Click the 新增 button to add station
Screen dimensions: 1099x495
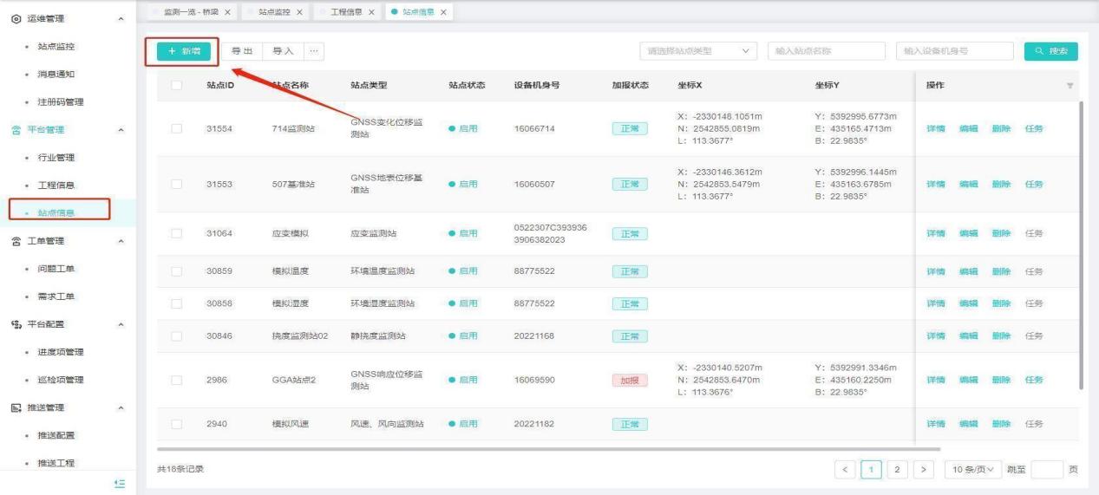(x=182, y=52)
